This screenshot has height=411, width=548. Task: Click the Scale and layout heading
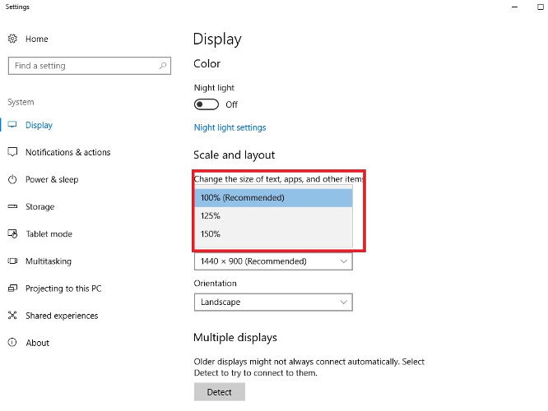point(235,155)
